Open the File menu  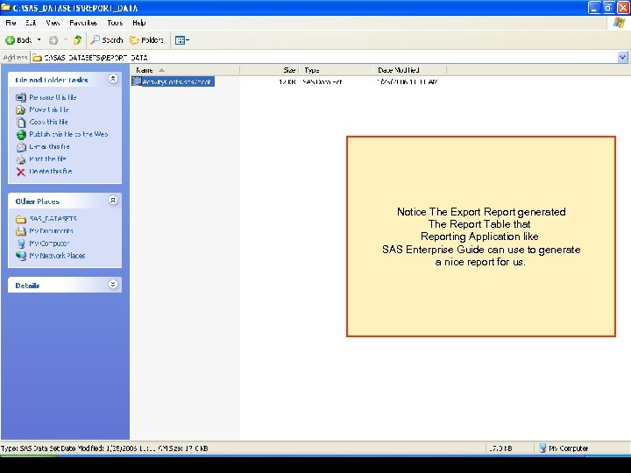pos(11,23)
